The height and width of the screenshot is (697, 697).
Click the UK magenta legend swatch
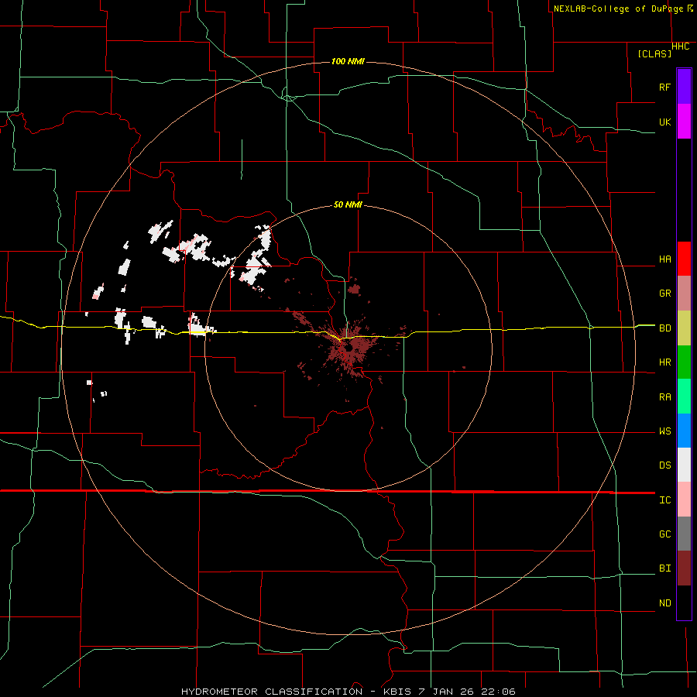[684, 122]
